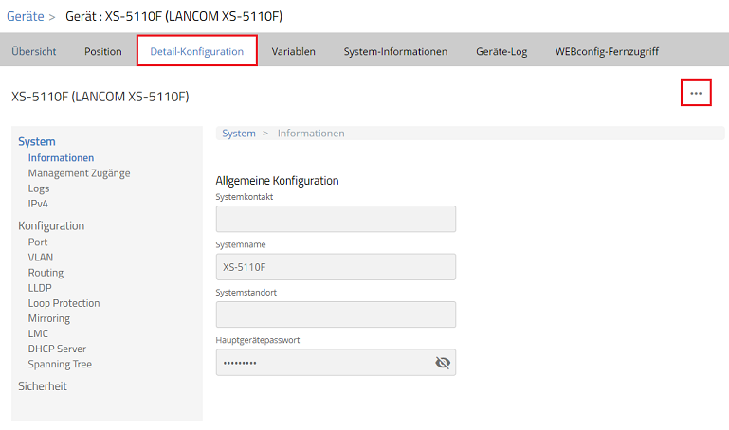Open LMC settings in sidebar
This screenshot has width=729, height=430.
pos(38,333)
